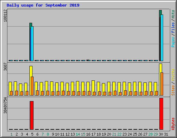The image size is (177, 138).
Task: Click the 'Pages' legend label
Action: pyautogui.click(x=173, y=42)
